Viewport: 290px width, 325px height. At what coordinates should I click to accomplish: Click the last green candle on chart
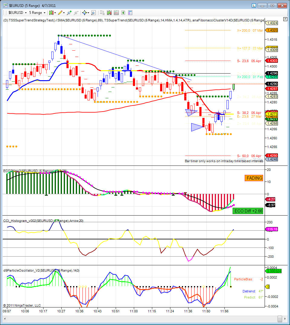(234, 87)
